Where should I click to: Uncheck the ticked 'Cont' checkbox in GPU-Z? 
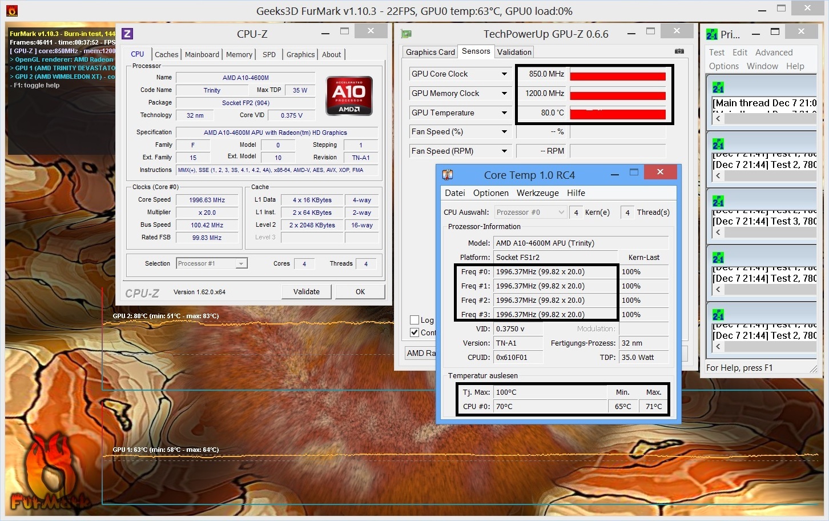[414, 332]
